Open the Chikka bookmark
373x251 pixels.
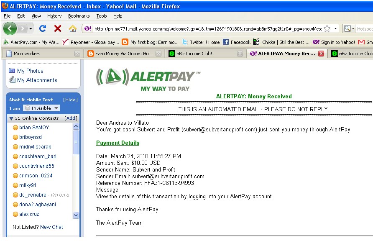click(281, 42)
